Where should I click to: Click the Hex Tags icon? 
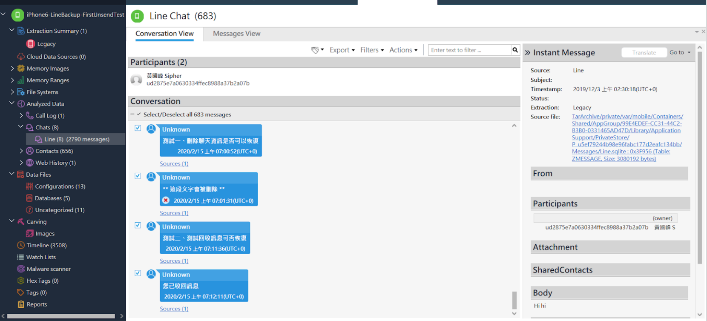(x=21, y=281)
